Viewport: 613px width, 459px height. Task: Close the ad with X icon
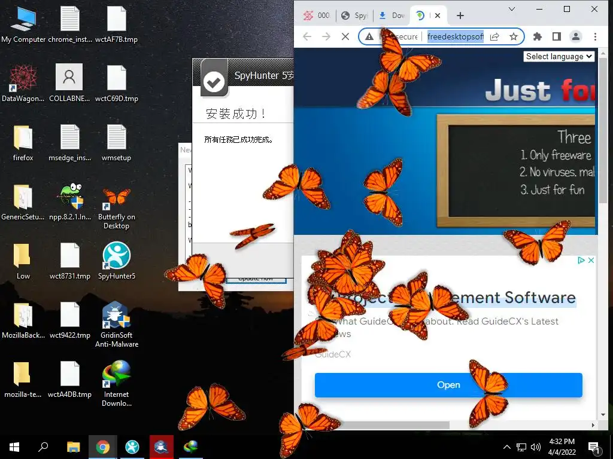click(x=591, y=260)
